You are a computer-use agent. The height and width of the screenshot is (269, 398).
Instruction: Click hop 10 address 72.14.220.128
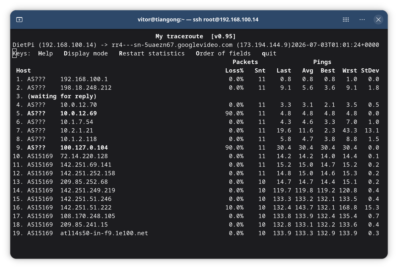click(x=84, y=156)
